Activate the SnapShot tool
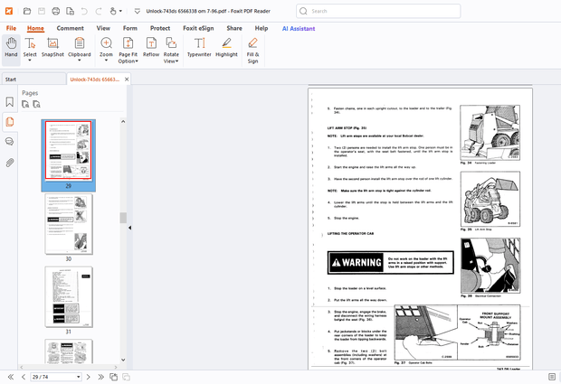561x384 pixels. click(52, 48)
